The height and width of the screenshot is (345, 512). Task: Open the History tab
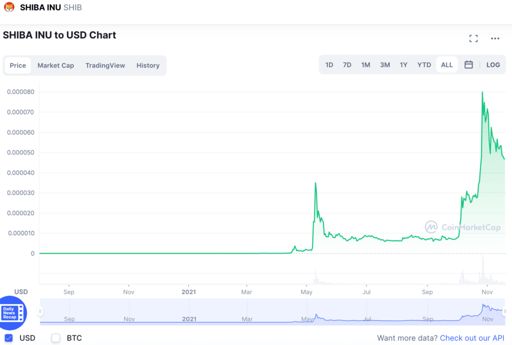[148, 65]
